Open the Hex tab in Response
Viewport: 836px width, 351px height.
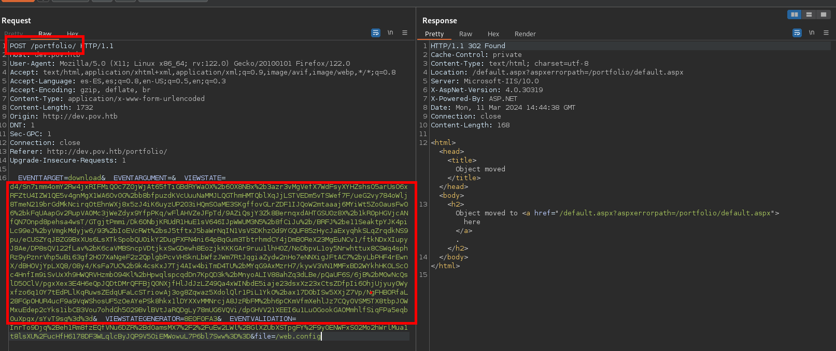coord(493,34)
